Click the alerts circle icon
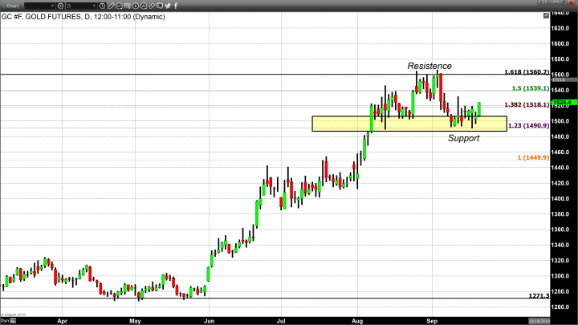 (144, 6)
